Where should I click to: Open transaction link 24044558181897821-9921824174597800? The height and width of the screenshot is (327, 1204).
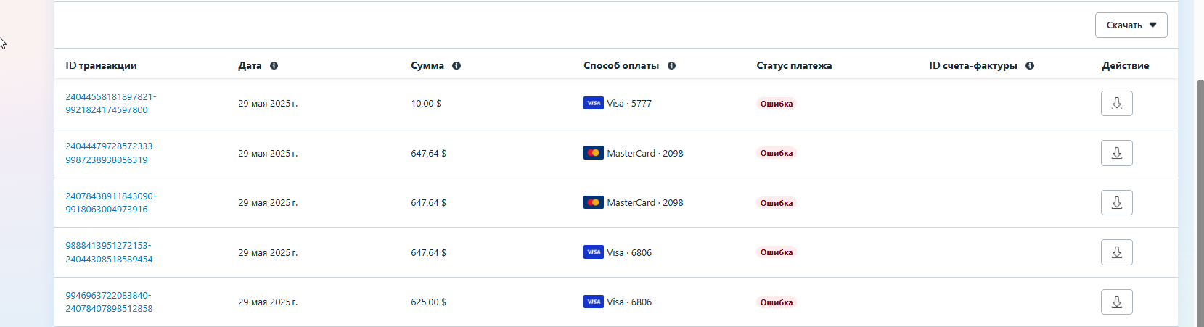110,103
